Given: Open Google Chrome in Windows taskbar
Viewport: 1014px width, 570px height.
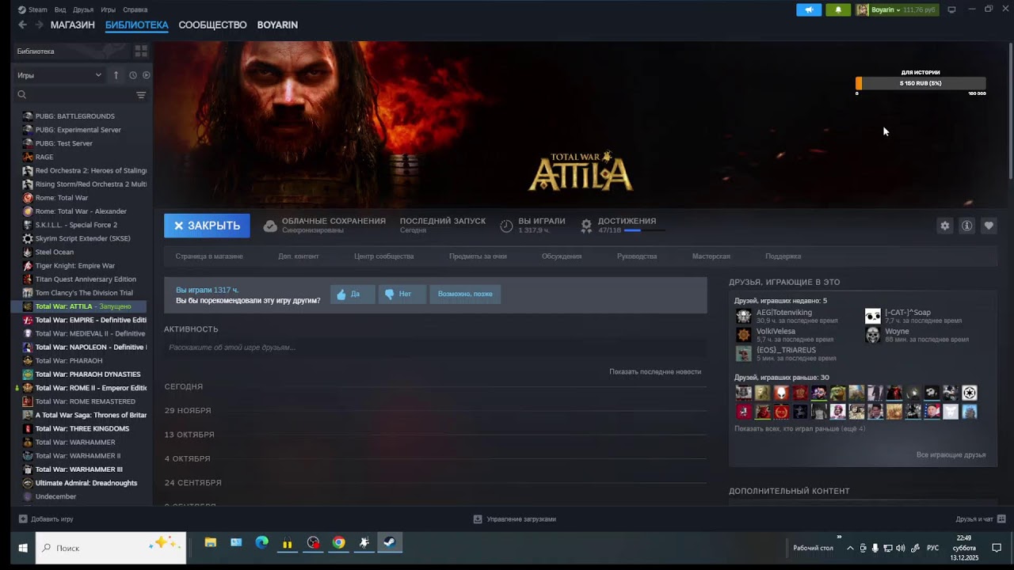Looking at the screenshot, I should point(339,543).
